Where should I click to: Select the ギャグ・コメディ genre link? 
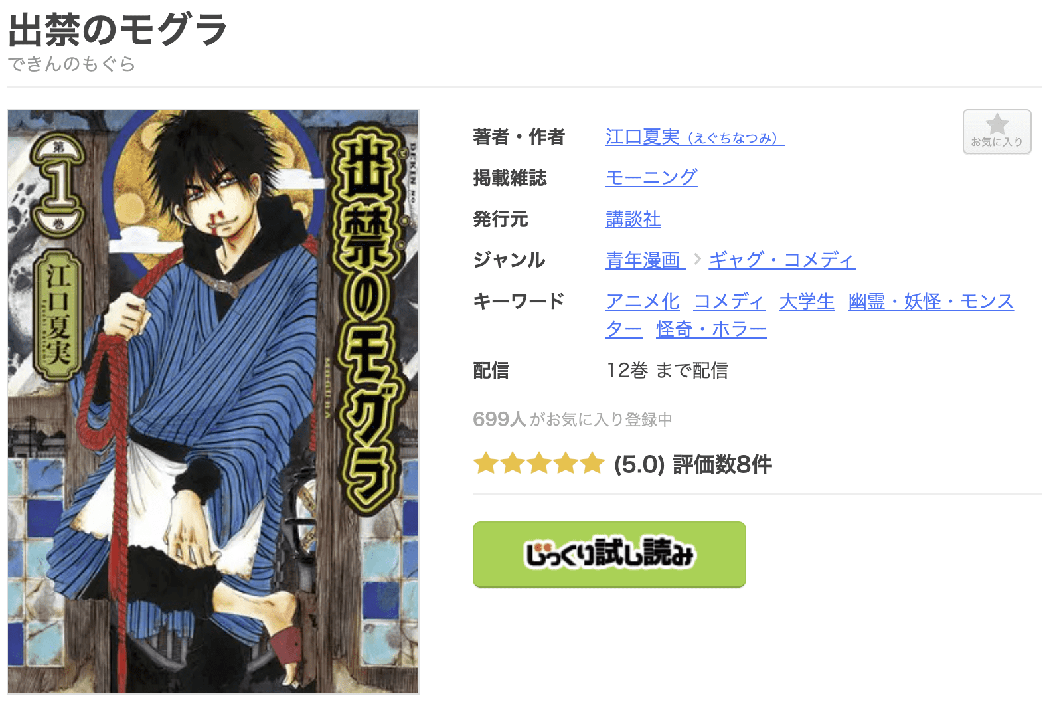point(782,260)
